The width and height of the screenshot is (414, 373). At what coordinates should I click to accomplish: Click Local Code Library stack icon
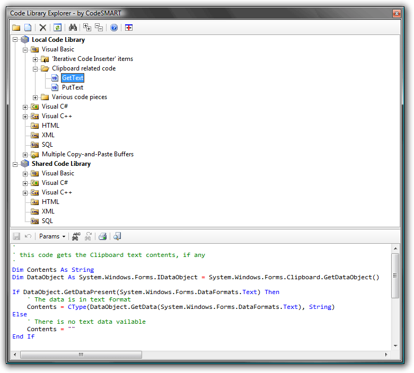(x=25, y=40)
